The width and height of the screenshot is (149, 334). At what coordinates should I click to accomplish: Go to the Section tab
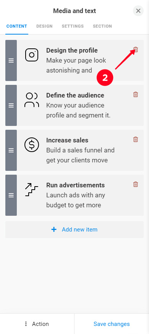pyautogui.click(x=102, y=26)
